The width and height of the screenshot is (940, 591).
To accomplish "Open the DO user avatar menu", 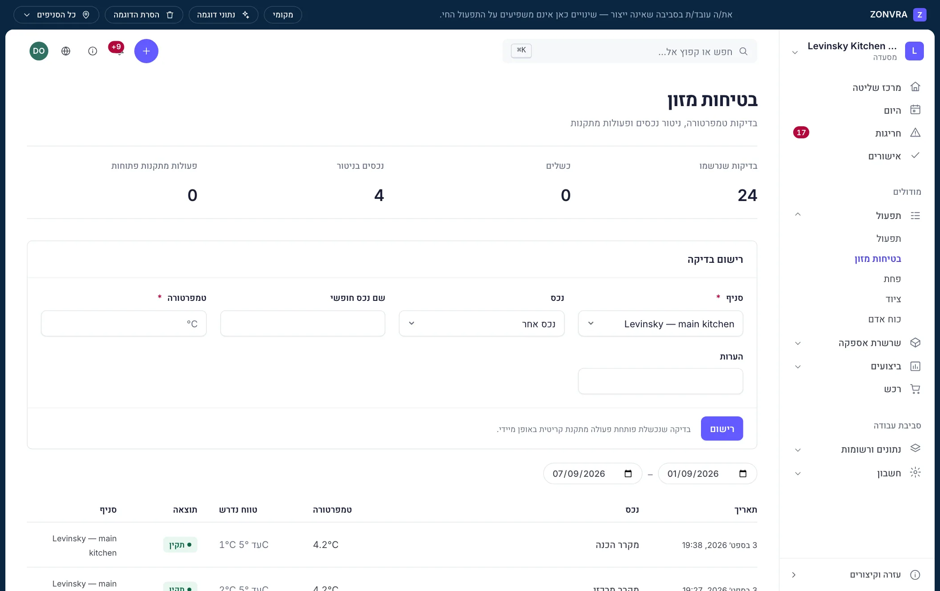I will pos(39,51).
